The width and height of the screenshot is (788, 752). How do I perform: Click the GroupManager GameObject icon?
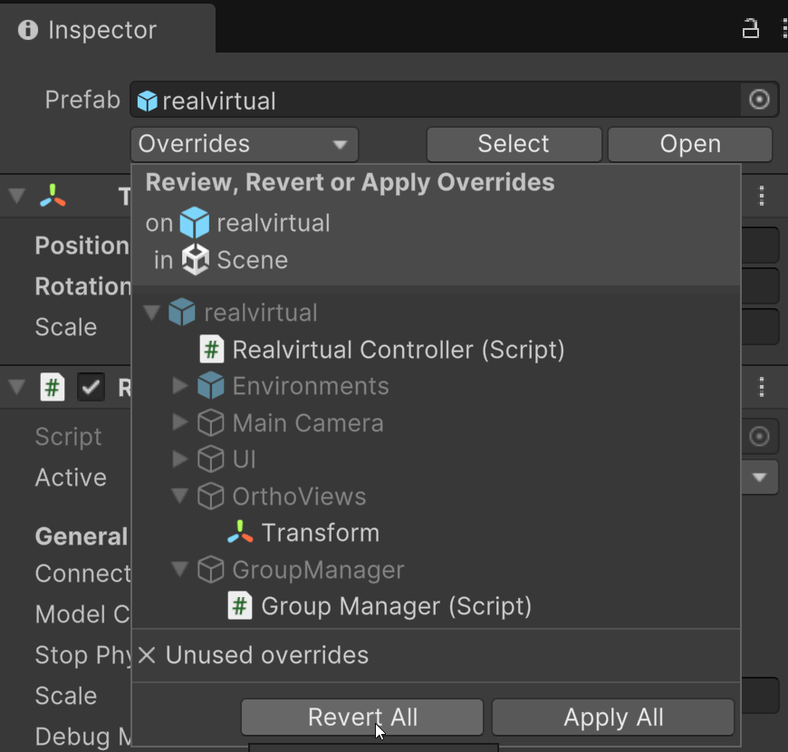coord(210,570)
